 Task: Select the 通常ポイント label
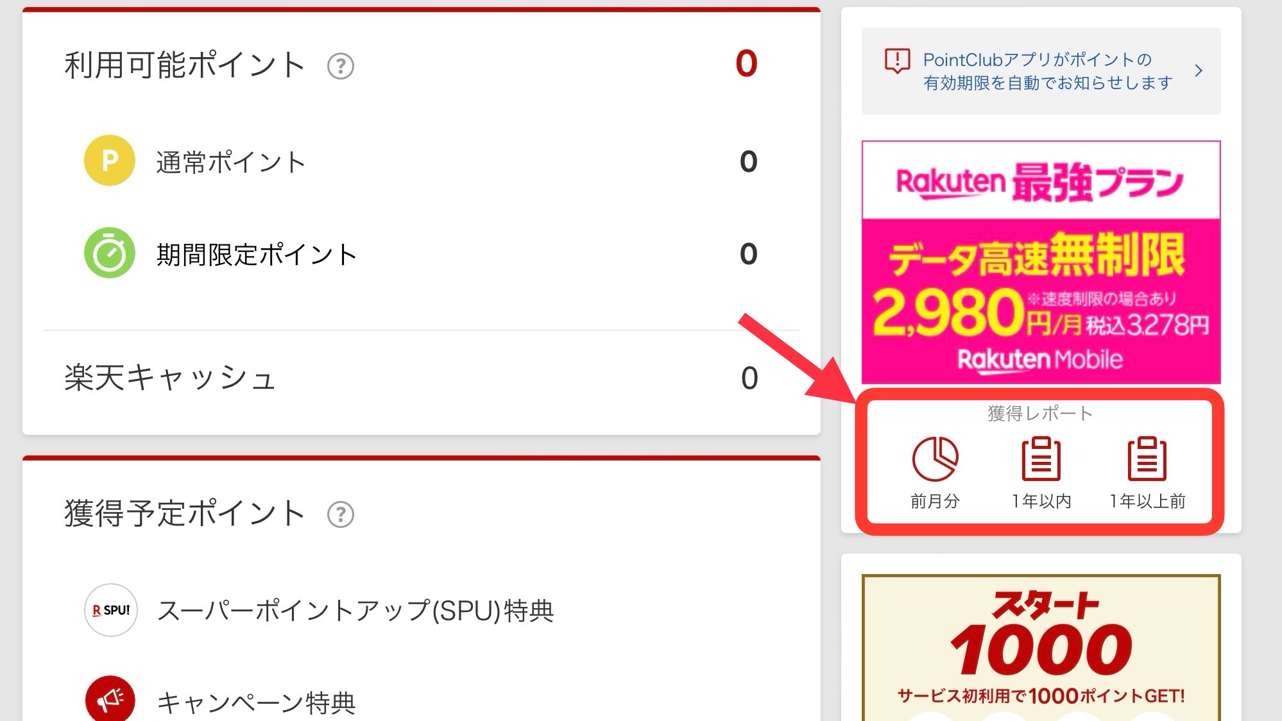point(231,162)
